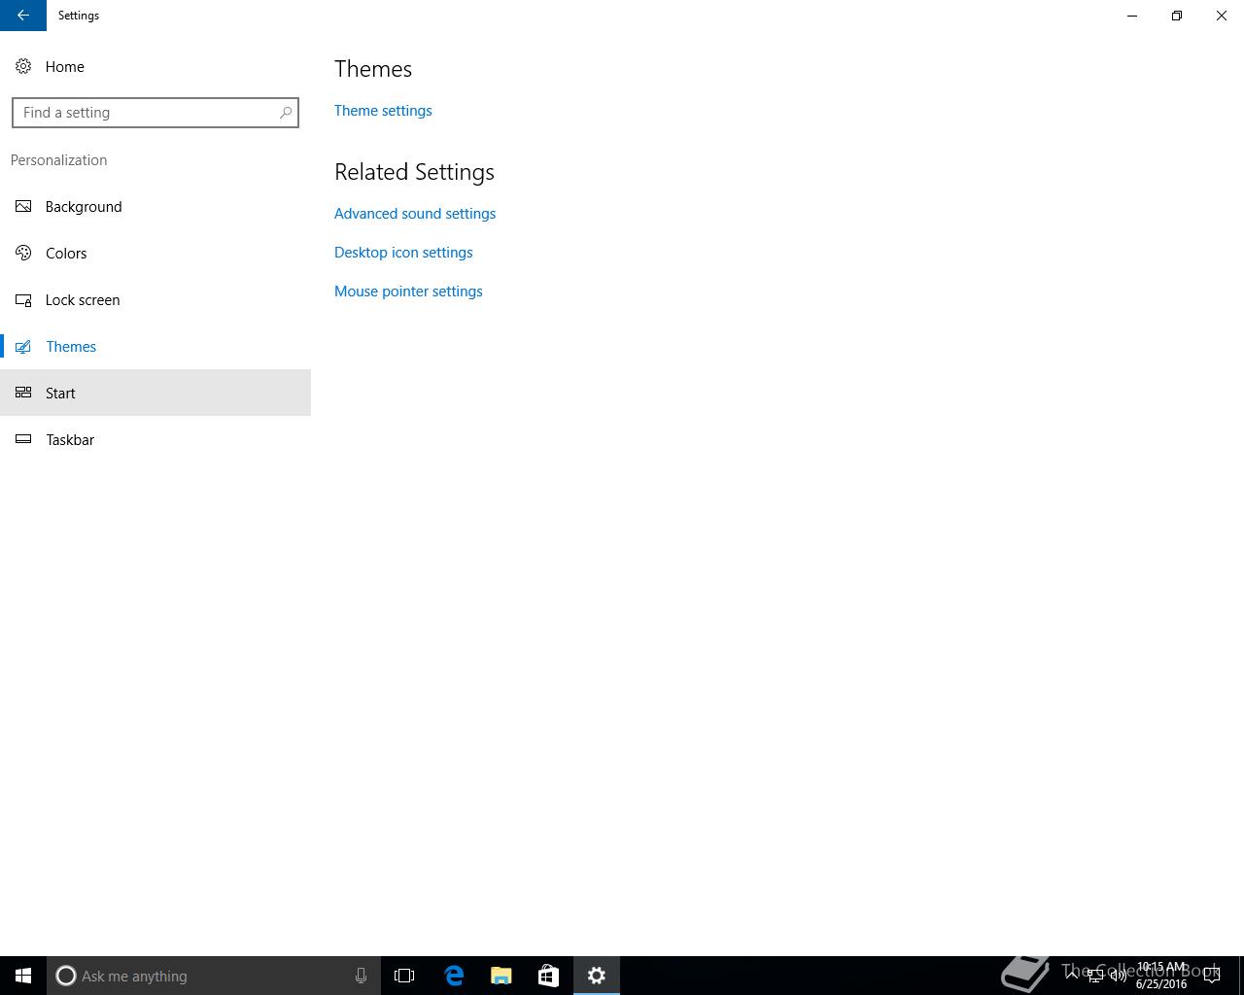
Task: Open Advanced sound settings link
Action: tap(415, 214)
